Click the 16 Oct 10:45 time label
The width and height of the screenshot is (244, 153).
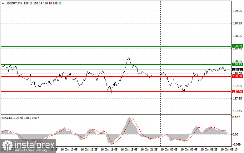[69, 150]
